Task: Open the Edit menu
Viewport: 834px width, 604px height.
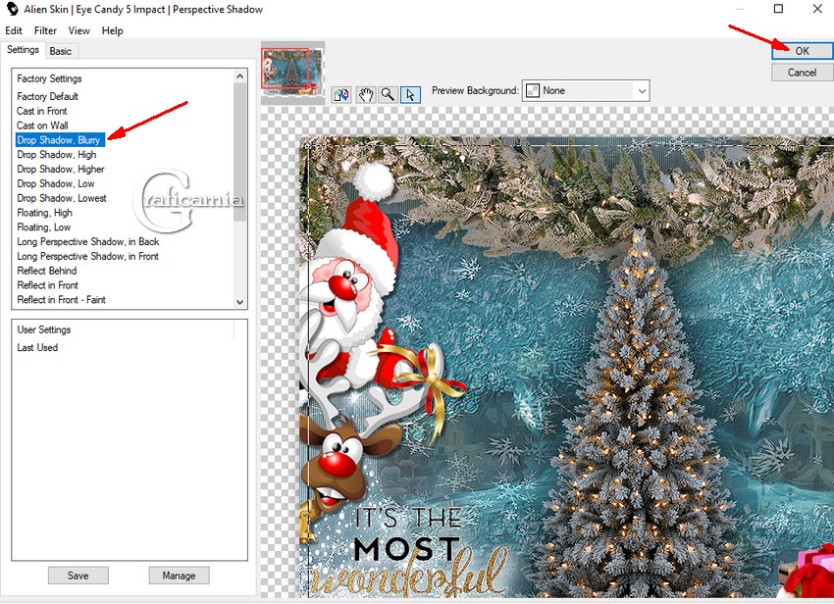Action: click(x=14, y=30)
